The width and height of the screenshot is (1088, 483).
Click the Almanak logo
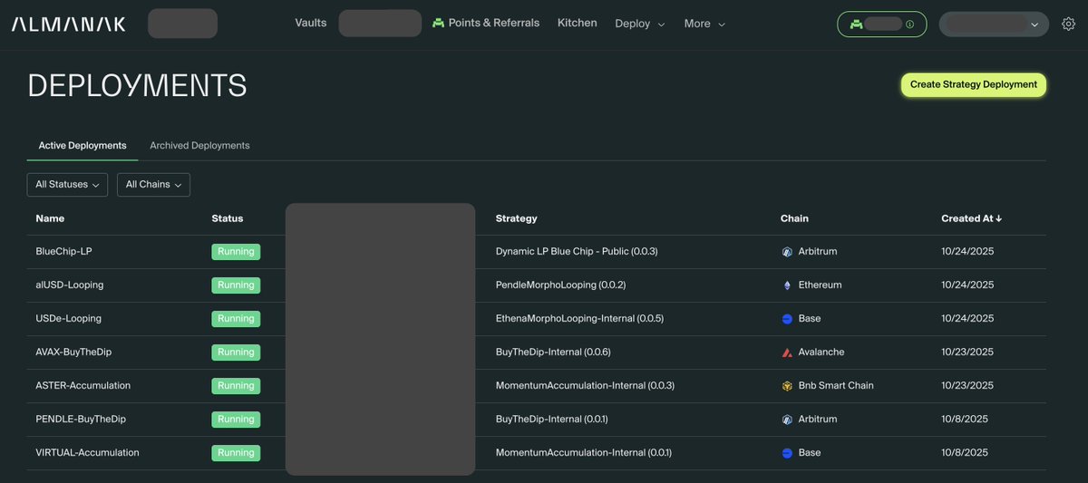(x=69, y=24)
